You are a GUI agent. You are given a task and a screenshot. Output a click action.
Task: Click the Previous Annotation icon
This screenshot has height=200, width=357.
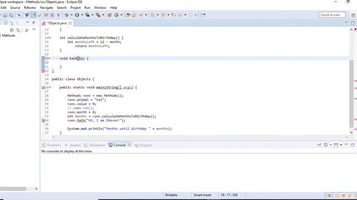click(x=163, y=15)
